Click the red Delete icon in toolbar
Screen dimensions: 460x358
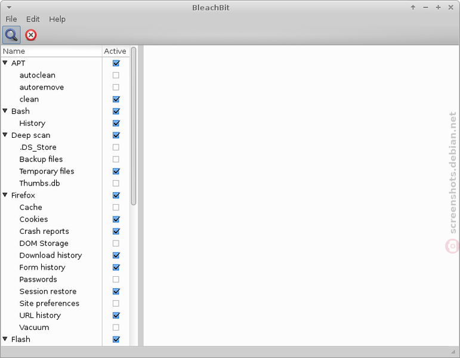click(x=31, y=35)
